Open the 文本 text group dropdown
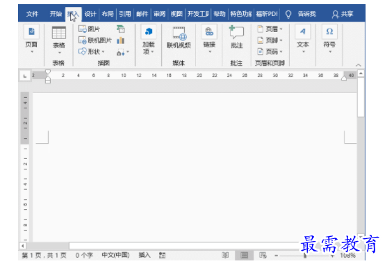This screenshot has height=266, width=385. pos(303,40)
